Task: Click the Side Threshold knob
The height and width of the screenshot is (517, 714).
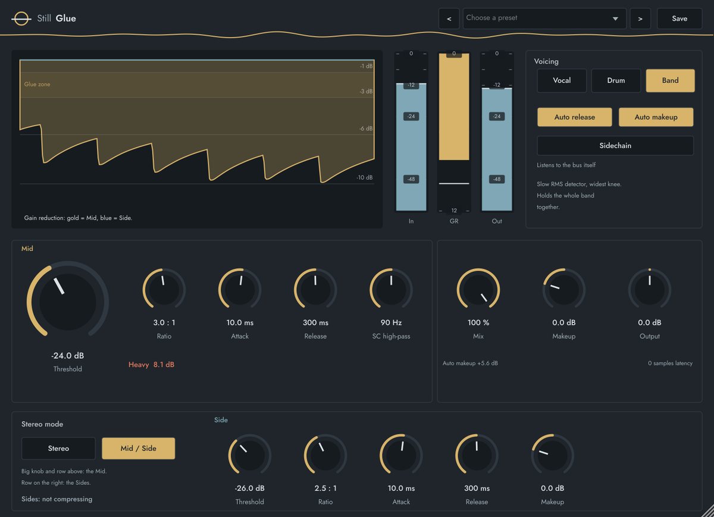Action: [x=249, y=456]
